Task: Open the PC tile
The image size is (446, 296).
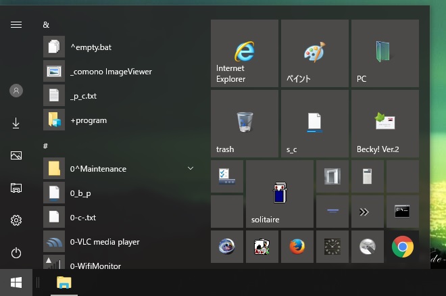Action: point(385,53)
